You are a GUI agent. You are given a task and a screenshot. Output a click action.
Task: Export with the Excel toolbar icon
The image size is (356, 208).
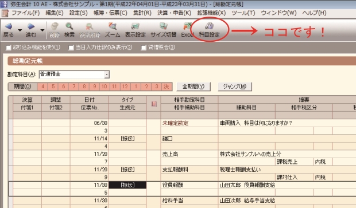187,26
